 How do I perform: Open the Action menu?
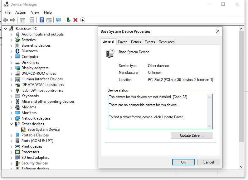[21, 12]
